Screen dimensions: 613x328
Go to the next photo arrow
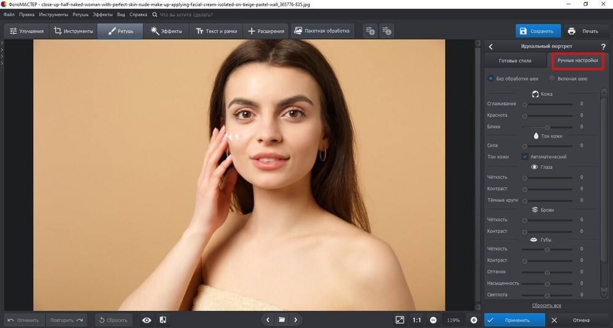coord(296,320)
